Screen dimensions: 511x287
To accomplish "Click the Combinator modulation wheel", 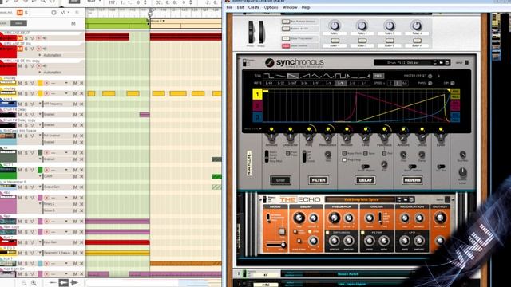I will pyautogui.click(x=261, y=32).
